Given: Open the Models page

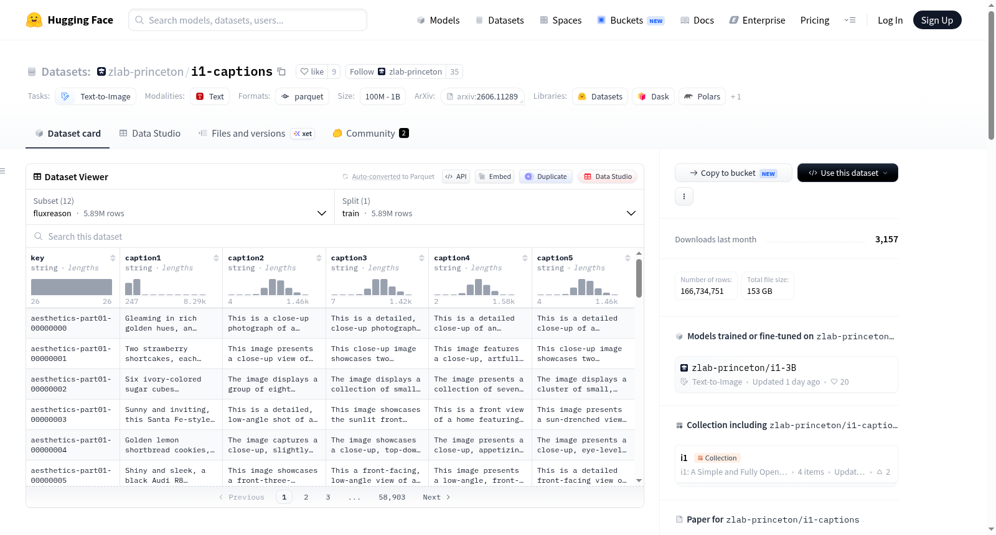Looking at the screenshot, I should 438,20.
